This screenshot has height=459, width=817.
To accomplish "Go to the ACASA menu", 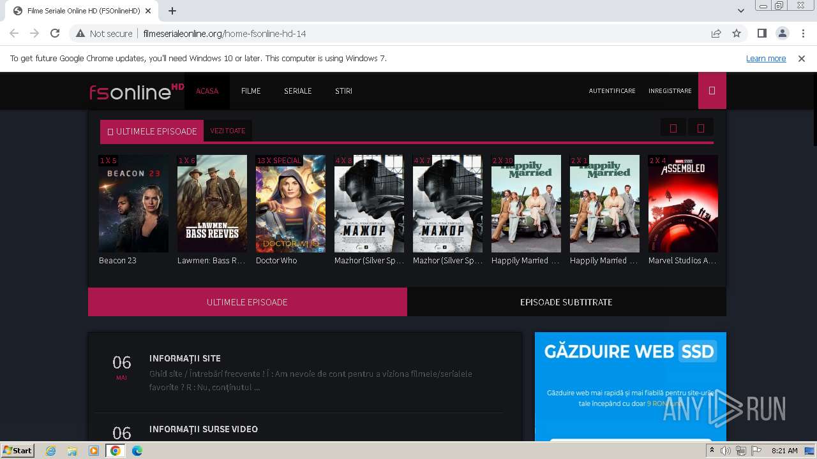I will click(207, 91).
